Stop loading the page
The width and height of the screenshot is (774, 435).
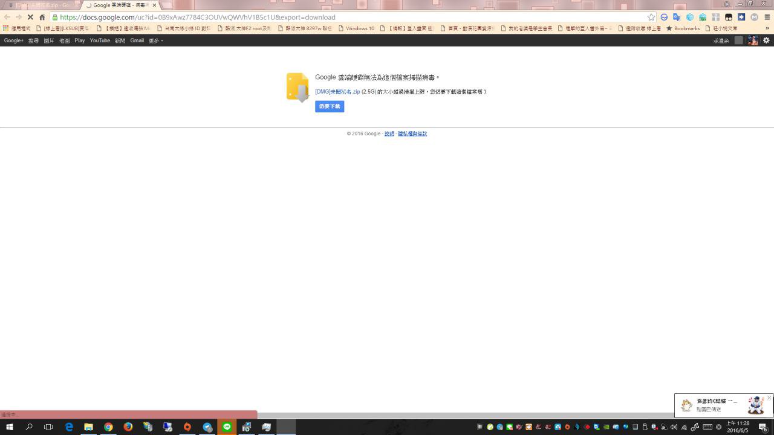tap(30, 17)
